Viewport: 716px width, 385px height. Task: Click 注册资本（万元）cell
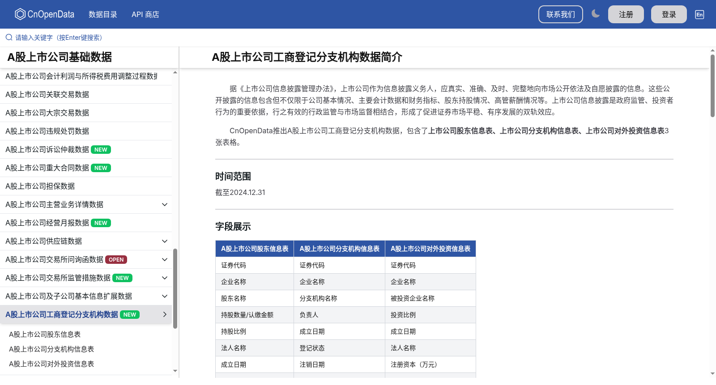[x=430, y=364]
